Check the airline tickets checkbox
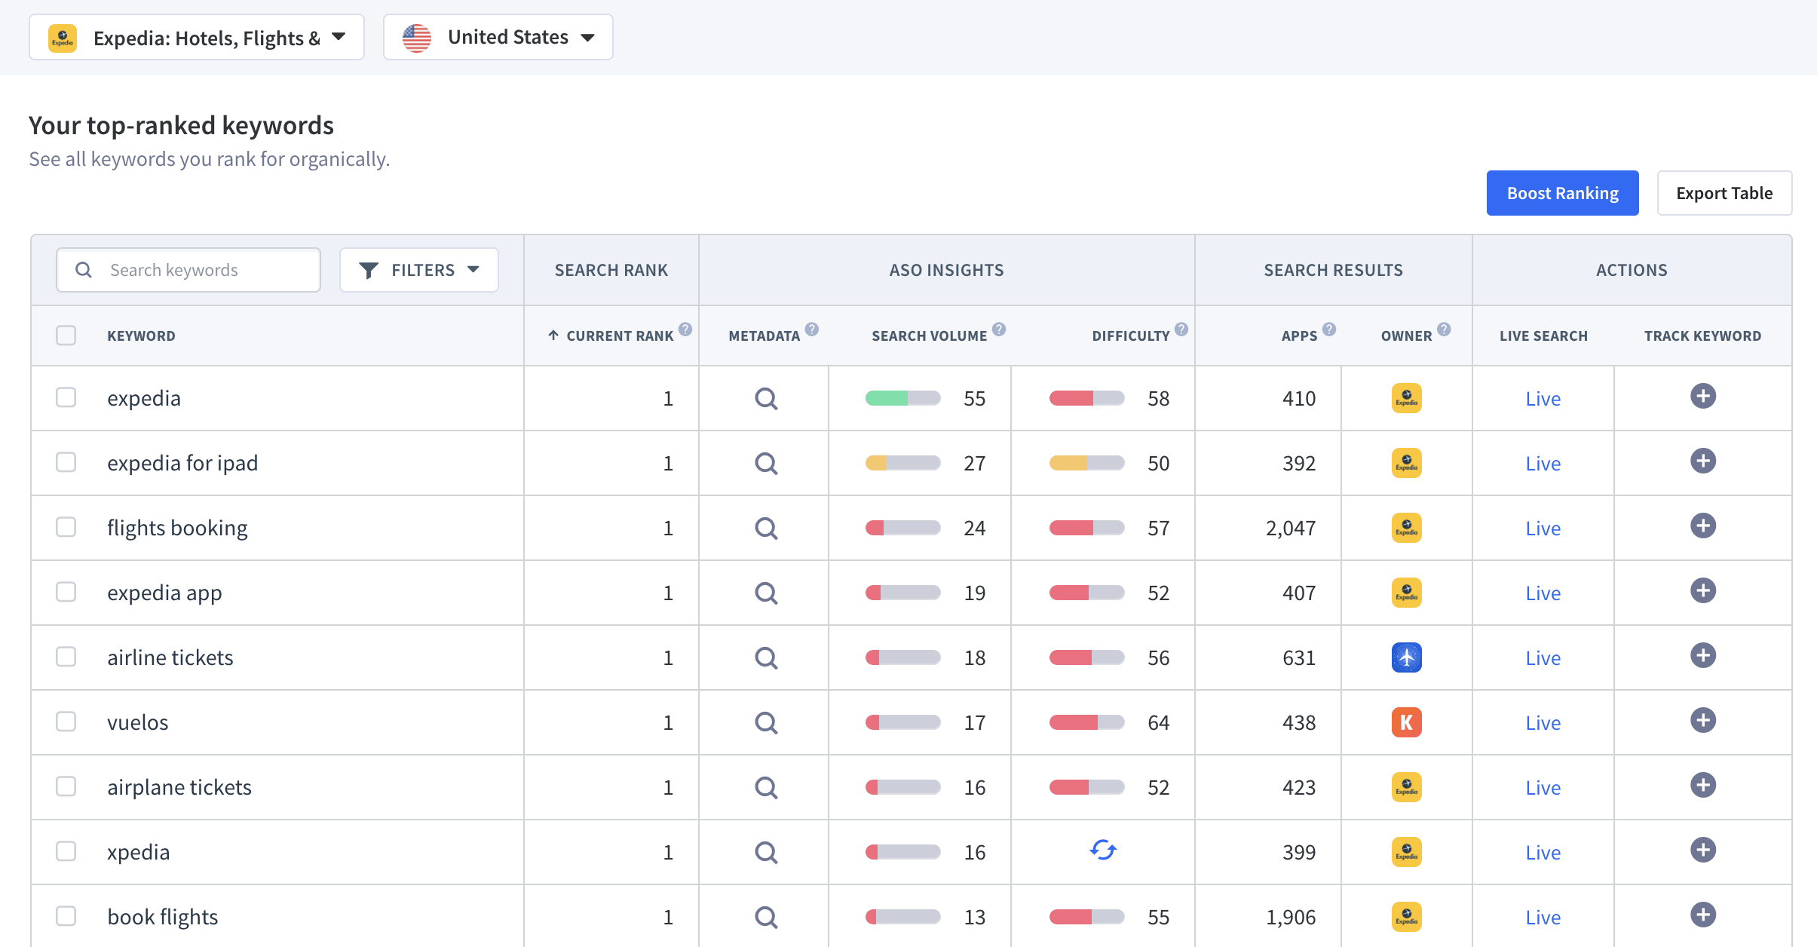This screenshot has height=947, width=1817. point(66,657)
